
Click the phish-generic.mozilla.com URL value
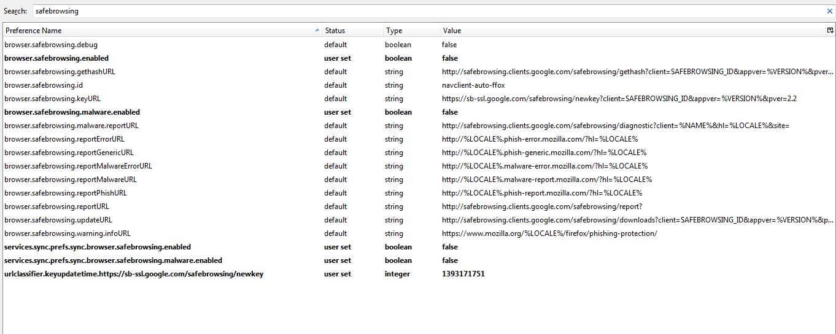(544, 153)
